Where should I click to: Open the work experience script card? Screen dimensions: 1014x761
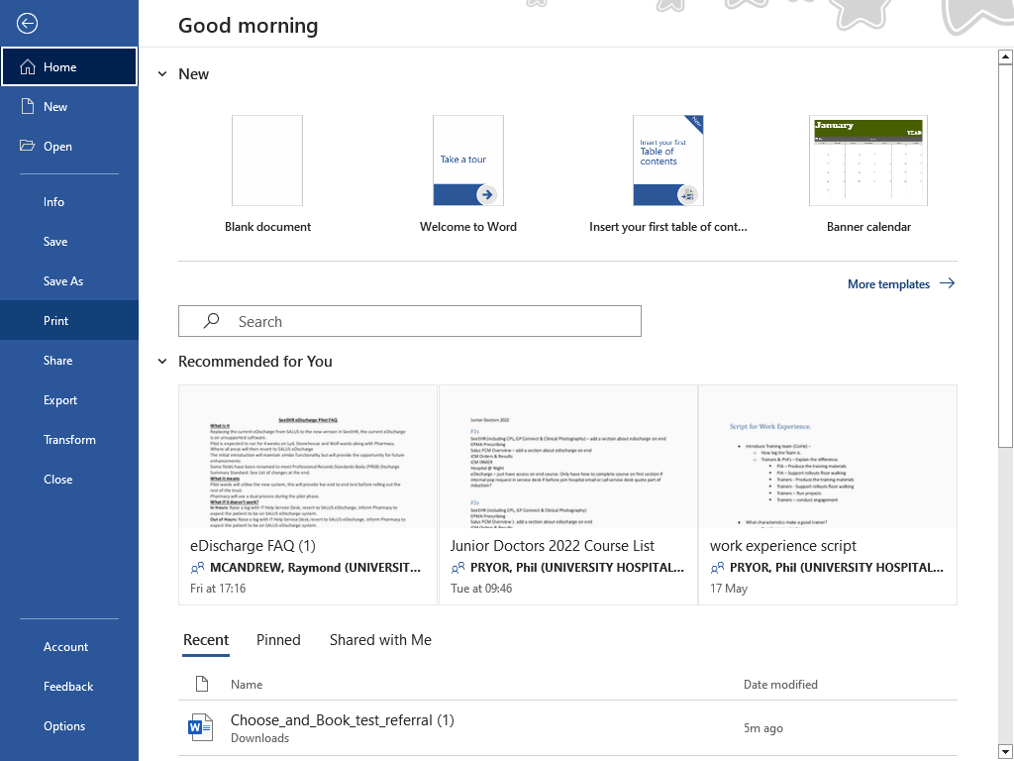[x=828, y=495]
